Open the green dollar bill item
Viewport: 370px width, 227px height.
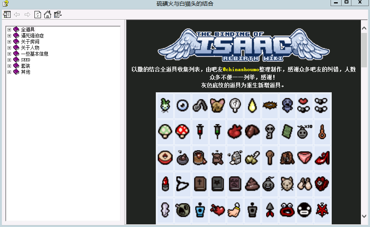pyautogui.click(x=287, y=132)
